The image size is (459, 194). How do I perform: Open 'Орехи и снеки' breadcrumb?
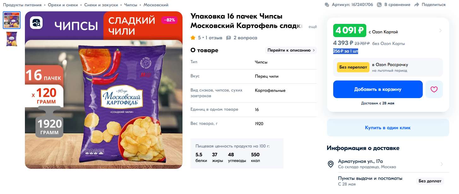click(62, 5)
